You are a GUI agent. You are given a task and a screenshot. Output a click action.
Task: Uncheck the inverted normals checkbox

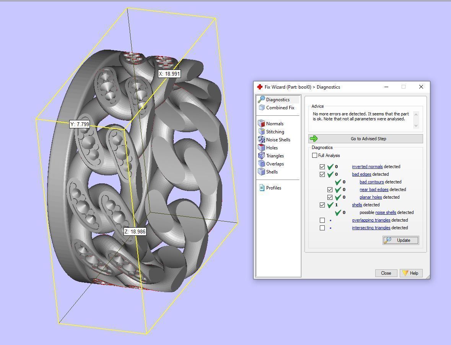coord(322,167)
